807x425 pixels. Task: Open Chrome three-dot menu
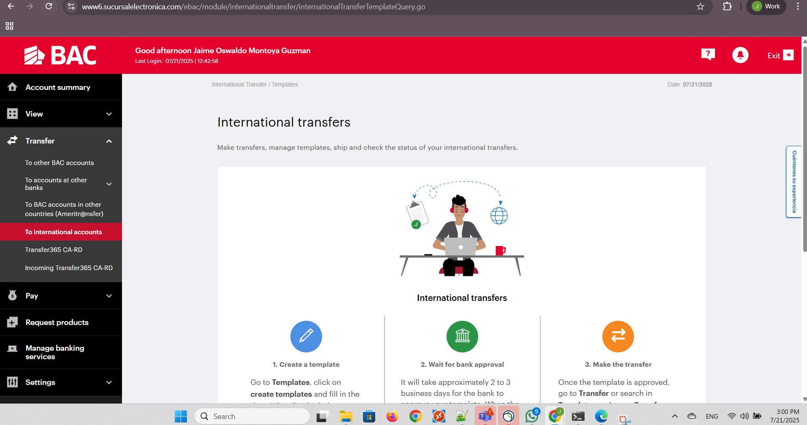pyautogui.click(x=798, y=6)
